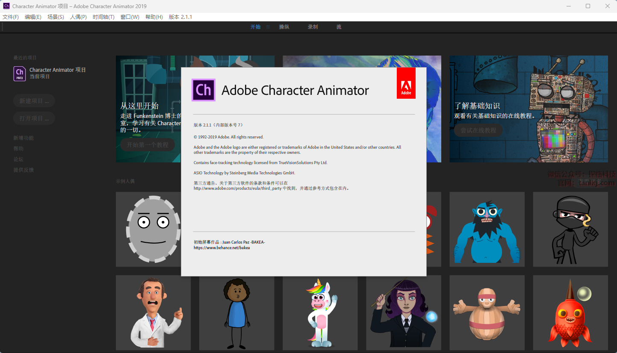Switch to the 操纵 workspace tab
617x353 pixels.
(284, 27)
